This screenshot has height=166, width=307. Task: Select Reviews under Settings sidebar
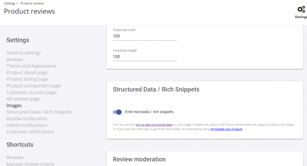pyautogui.click(x=15, y=60)
